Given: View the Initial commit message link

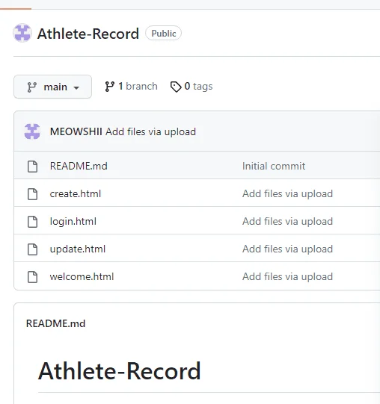Looking at the screenshot, I should click(274, 167).
